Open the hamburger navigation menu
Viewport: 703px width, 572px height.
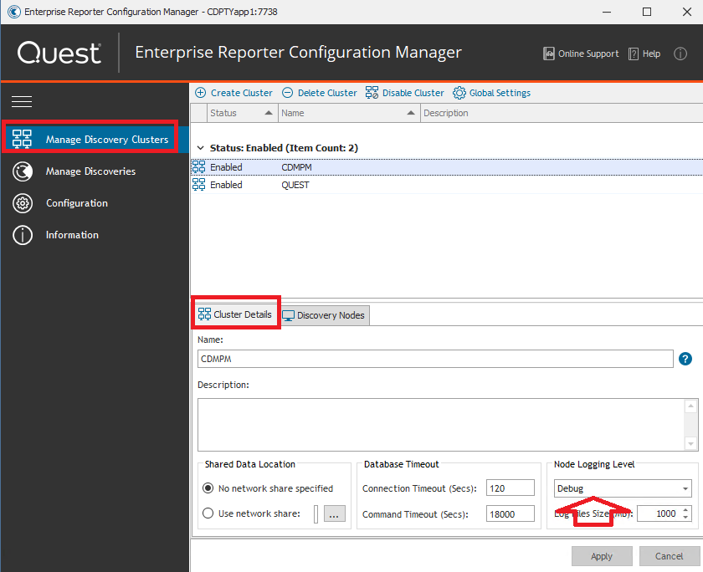click(x=22, y=102)
